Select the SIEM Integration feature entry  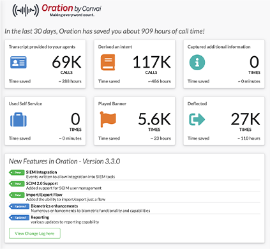pos(135,174)
